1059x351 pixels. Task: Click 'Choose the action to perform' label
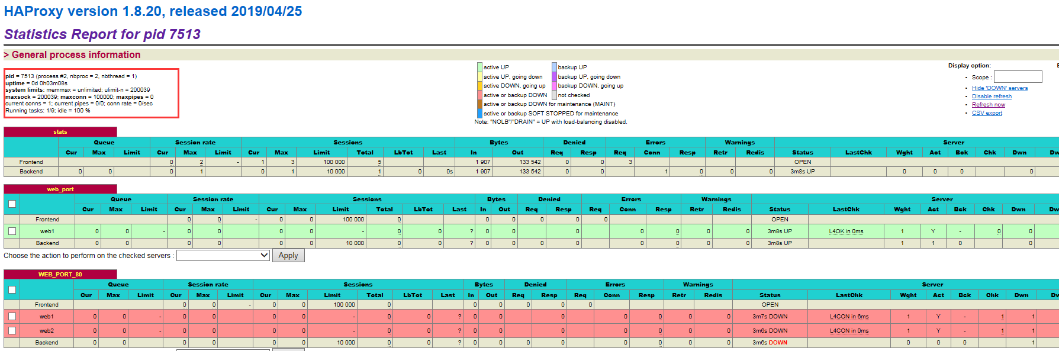pyautogui.click(x=89, y=256)
